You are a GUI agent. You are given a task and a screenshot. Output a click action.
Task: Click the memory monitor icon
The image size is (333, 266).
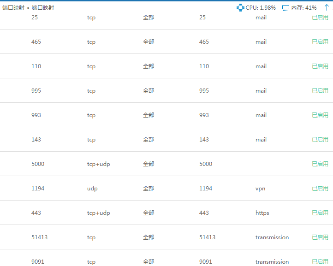(285, 8)
